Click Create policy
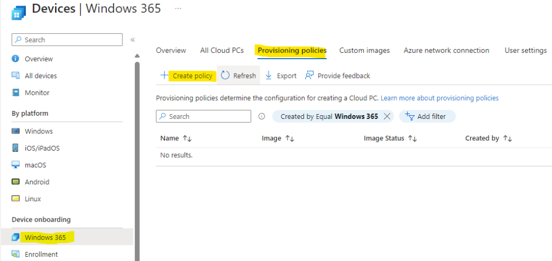The width and height of the screenshot is (552, 261). click(192, 75)
